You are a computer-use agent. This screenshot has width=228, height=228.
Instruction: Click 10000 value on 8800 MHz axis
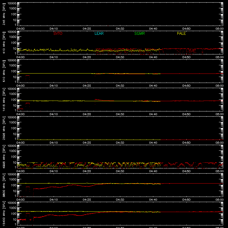click(x=12, y=174)
